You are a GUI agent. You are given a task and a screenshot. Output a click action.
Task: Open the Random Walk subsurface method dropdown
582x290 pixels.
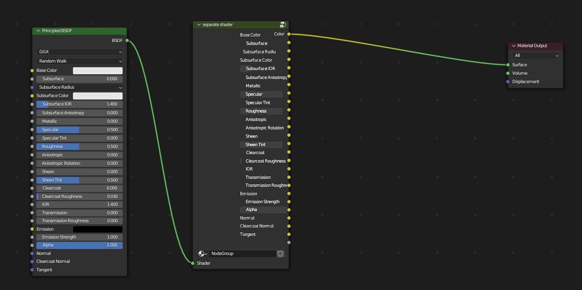[80, 61]
